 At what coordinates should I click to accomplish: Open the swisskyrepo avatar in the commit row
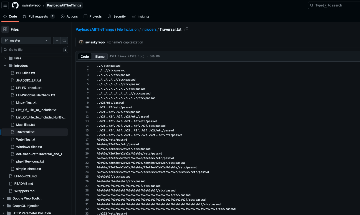click(81, 42)
